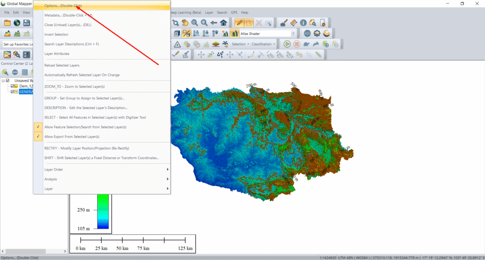This screenshot has height=260, width=485.
Task: Open the Selection dropdown
Action: [240, 44]
